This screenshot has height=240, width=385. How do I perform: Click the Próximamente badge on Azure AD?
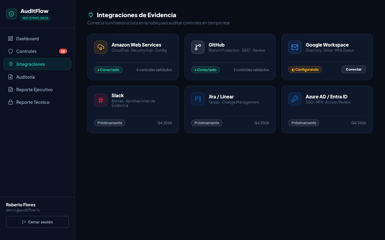(304, 123)
